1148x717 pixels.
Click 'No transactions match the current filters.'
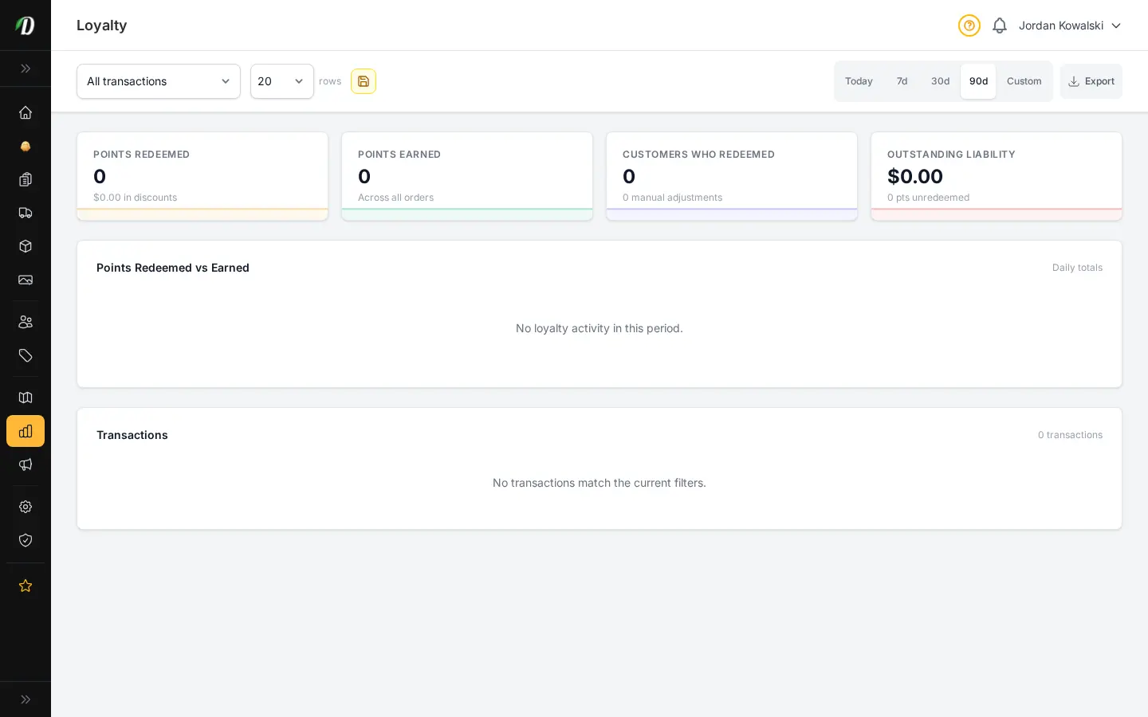[x=600, y=483]
